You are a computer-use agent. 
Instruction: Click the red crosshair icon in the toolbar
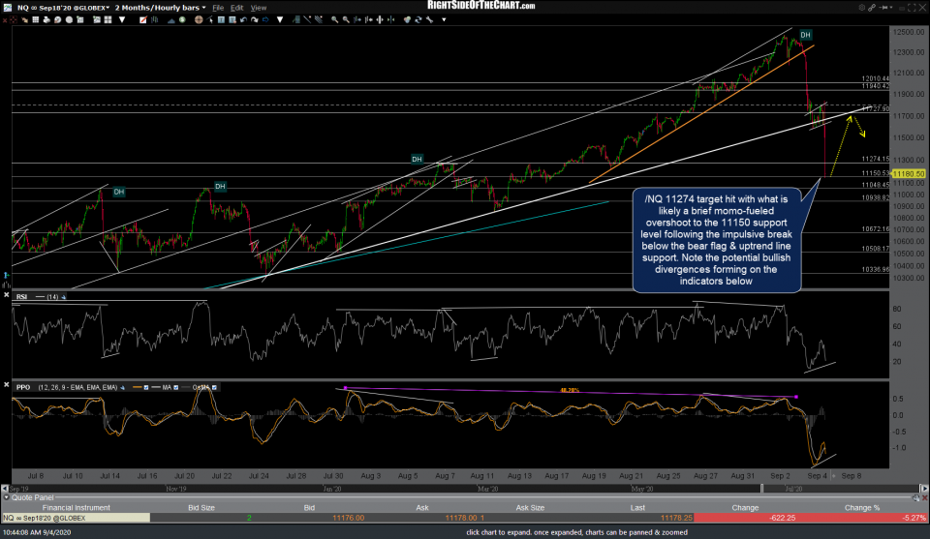[13, 19]
